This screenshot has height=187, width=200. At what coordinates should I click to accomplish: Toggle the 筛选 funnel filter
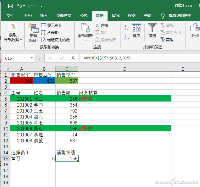point(152,30)
